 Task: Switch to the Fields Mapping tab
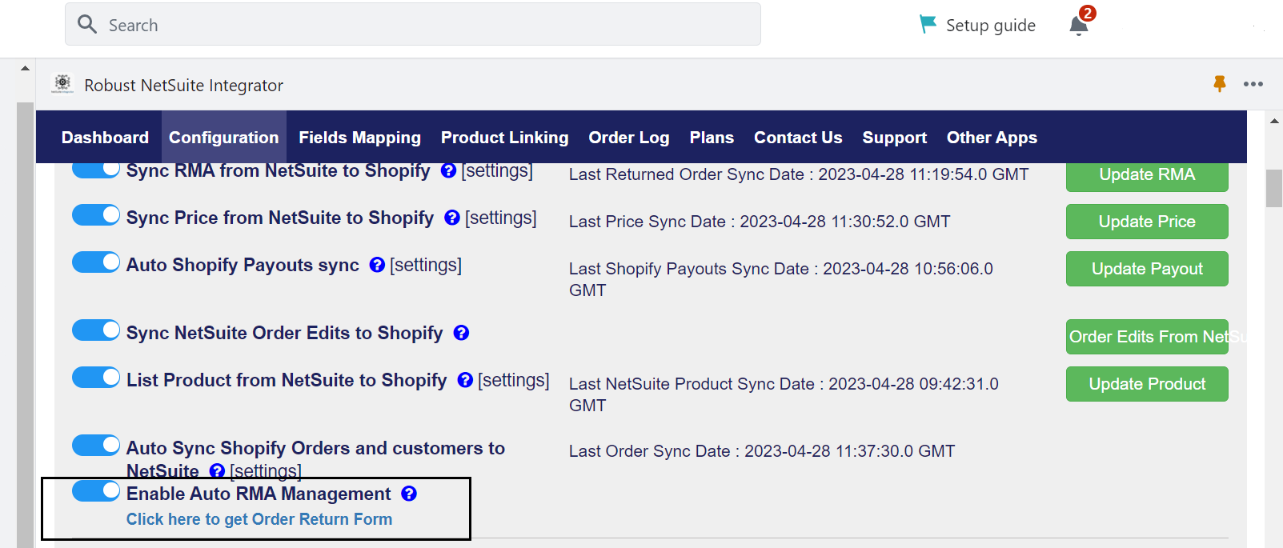[359, 138]
